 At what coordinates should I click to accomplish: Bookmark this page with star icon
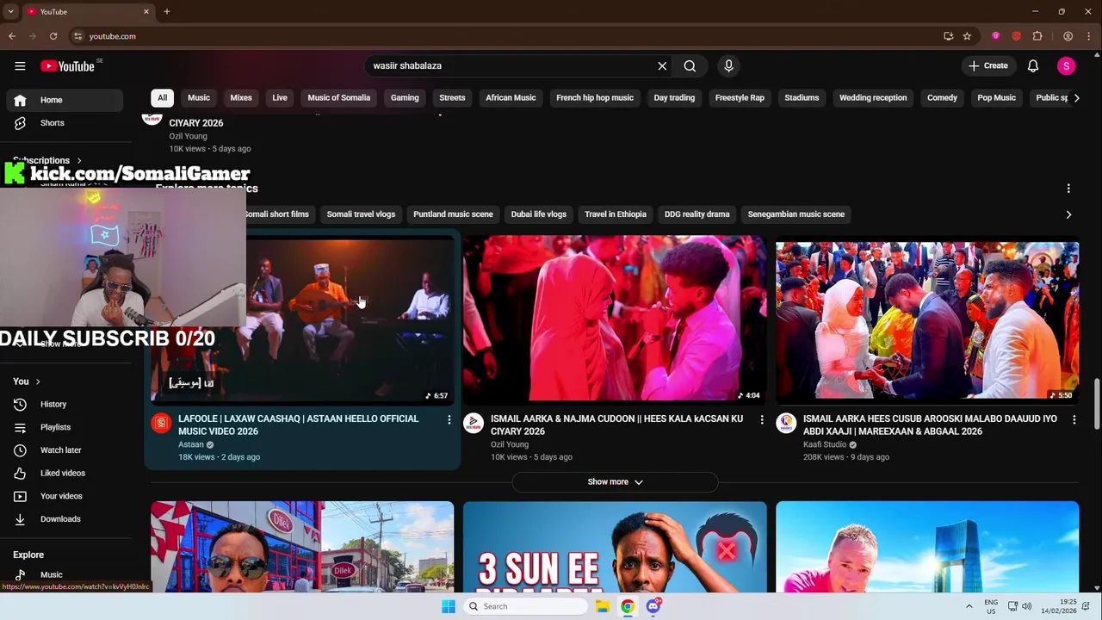pyautogui.click(x=967, y=36)
